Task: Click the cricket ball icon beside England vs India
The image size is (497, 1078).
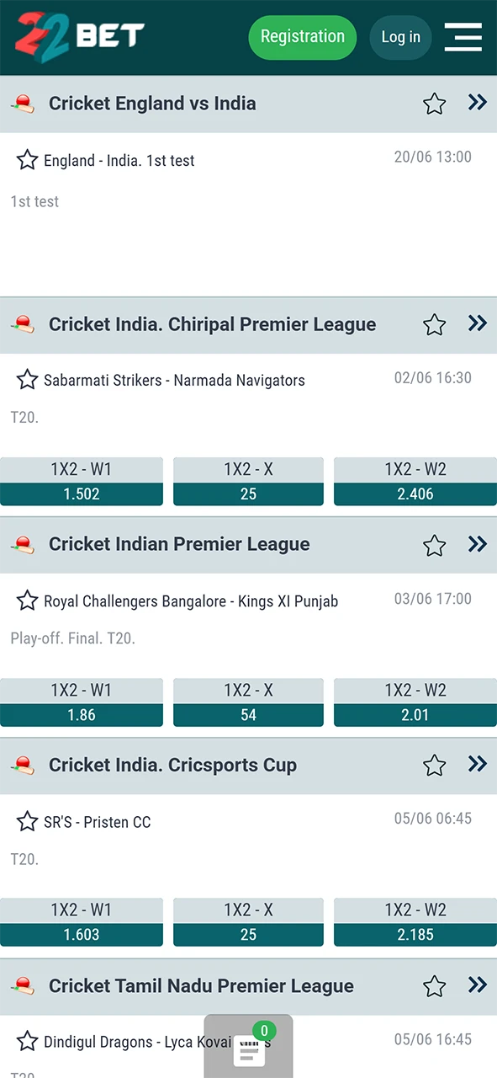Action: tap(24, 103)
